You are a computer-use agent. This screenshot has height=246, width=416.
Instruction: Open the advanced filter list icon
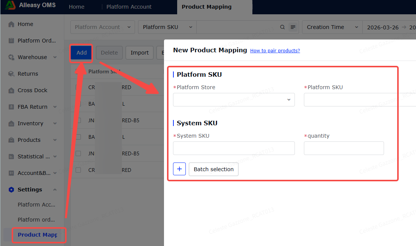(293, 27)
